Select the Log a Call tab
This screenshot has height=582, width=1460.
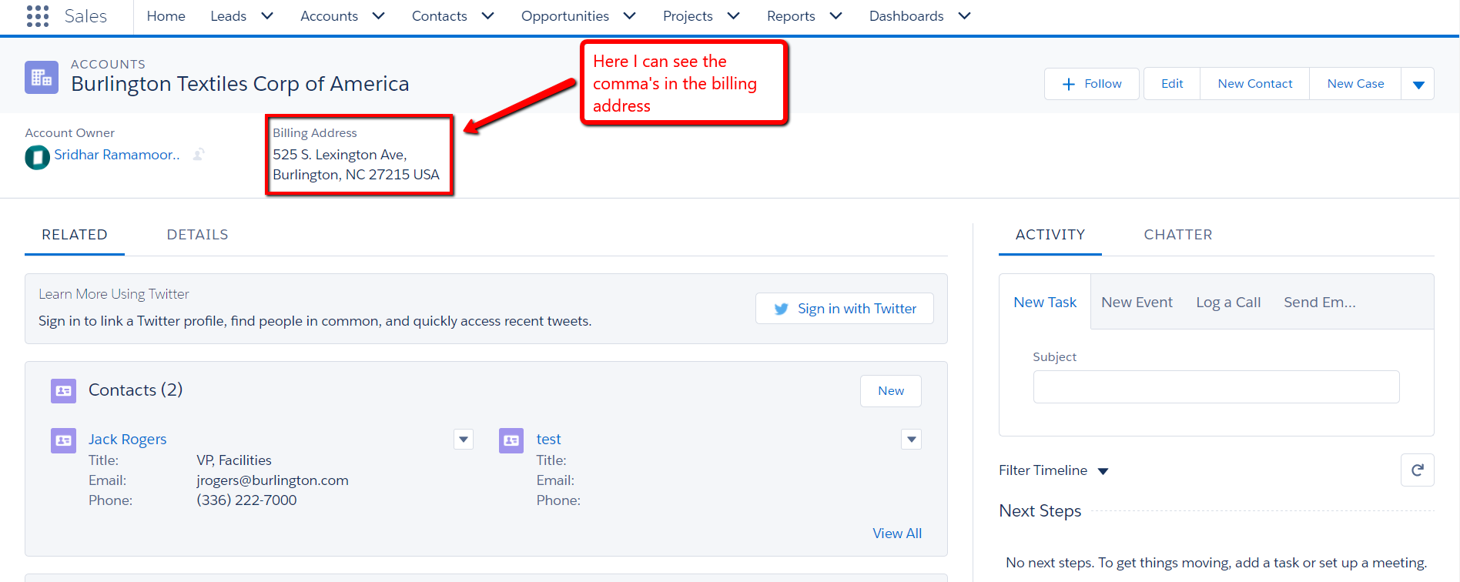1228,303
